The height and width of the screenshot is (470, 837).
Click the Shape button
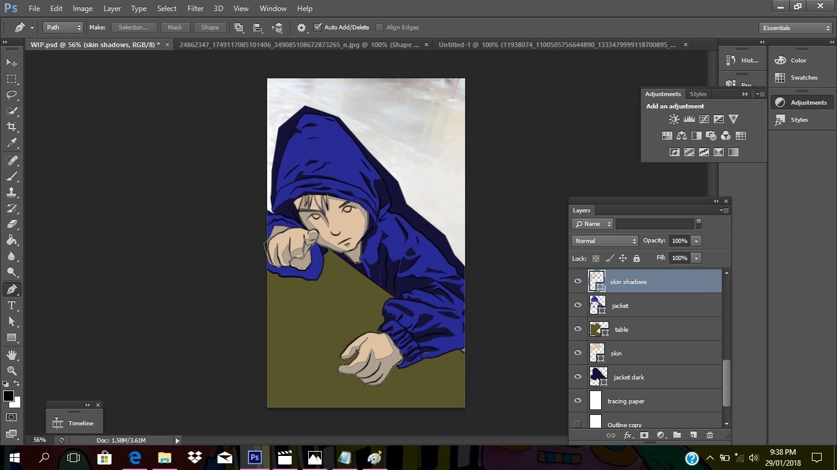(x=210, y=28)
